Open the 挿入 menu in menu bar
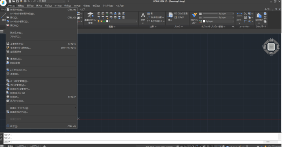The image size is (282, 147). coord(39,6)
